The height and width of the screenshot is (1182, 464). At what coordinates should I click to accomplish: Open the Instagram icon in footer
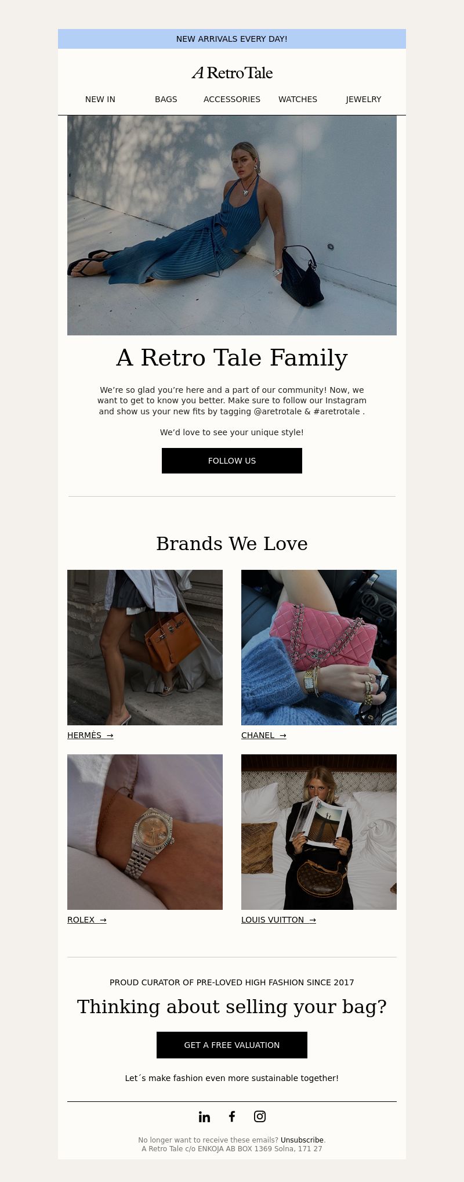pyautogui.click(x=260, y=1116)
